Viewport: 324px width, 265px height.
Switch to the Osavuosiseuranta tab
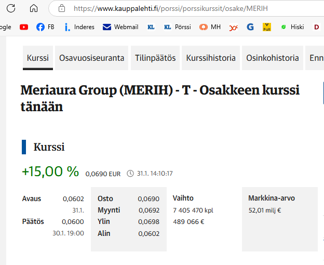coord(91,58)
